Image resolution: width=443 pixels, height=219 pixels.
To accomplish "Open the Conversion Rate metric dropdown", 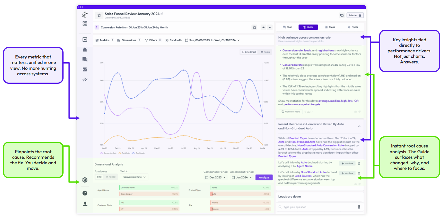I will click(134, 177).
